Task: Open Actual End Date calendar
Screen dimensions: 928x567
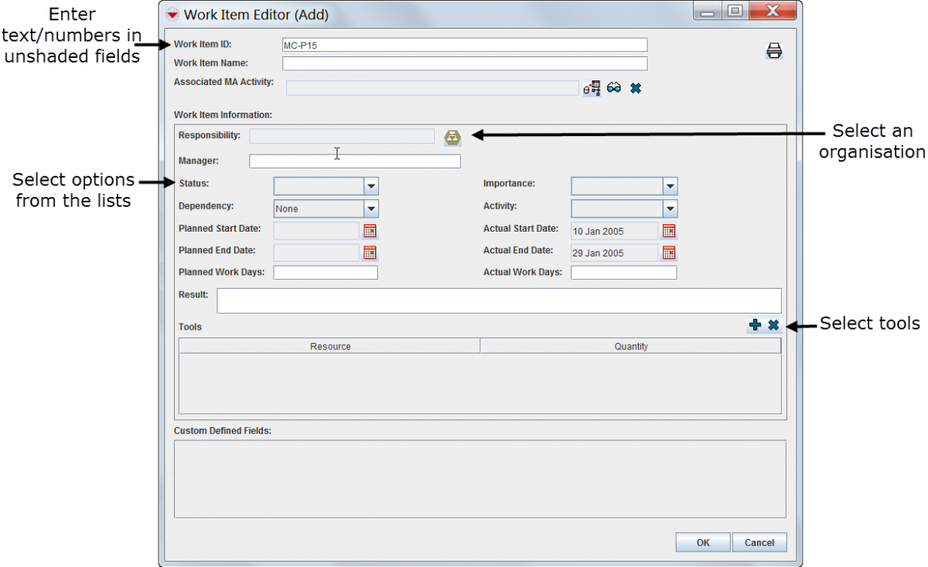Action: coord(669,253)
